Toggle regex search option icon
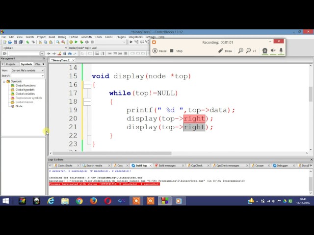The width and height of the screenshot is (314, 235). point(75,53)
